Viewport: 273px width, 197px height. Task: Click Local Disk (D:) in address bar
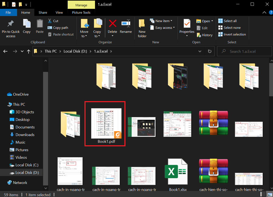(75, 51)
